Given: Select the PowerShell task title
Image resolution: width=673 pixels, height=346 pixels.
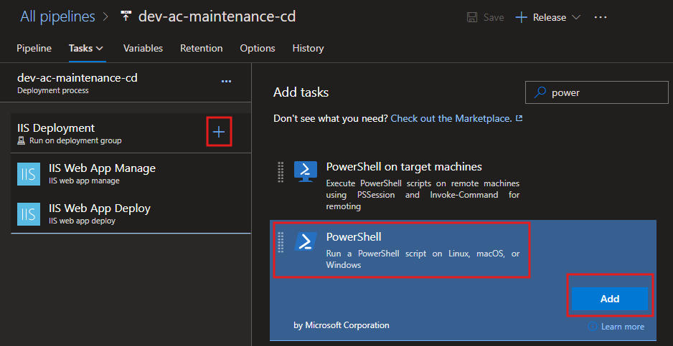Looking at the screenshot, I should click(x=354, y=236).
